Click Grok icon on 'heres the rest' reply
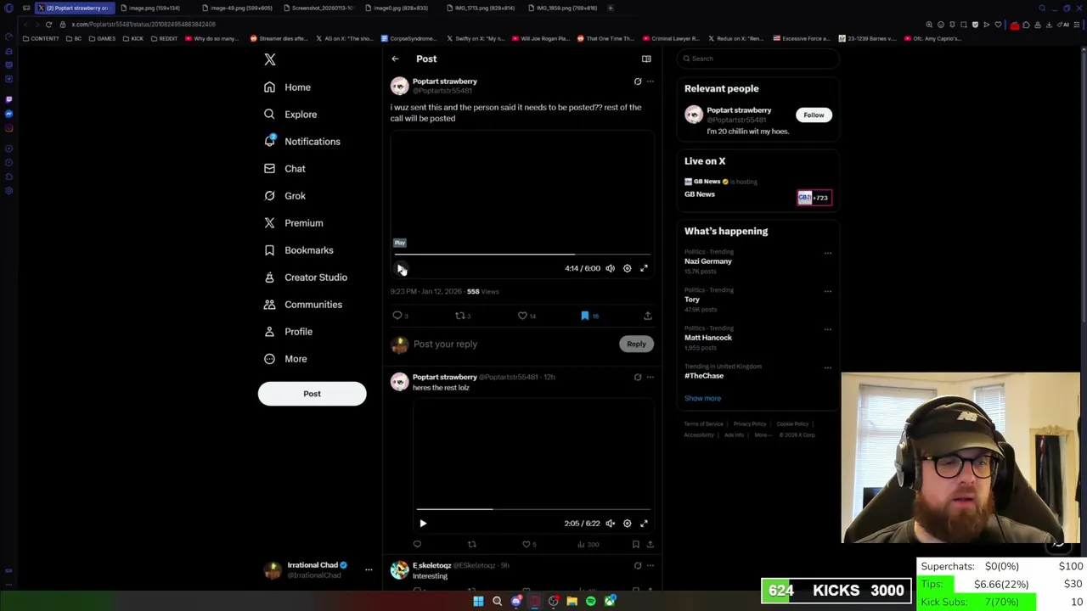Image resolution: width=1087 pixels, height=611 pixels. click(x=638, y=377)
